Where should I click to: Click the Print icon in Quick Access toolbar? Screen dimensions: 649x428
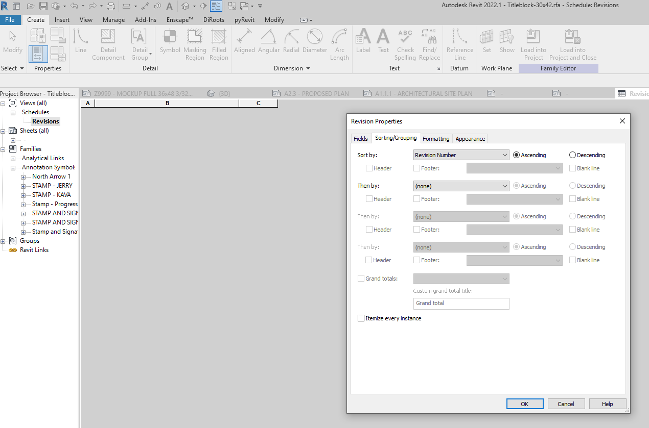pos(111,6)
